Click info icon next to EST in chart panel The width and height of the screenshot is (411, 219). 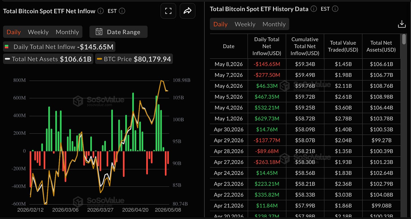tap(122, 11)
